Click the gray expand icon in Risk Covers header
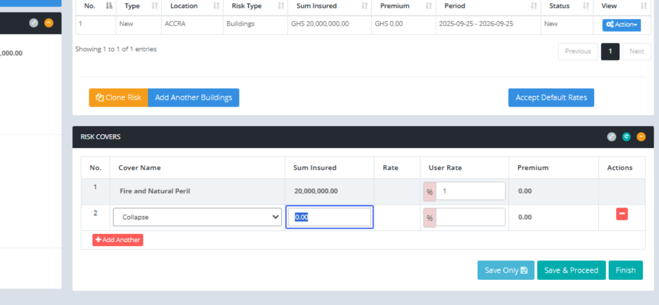Image resolution: width=659 pixels, height=305 pixels. [612, 137]
